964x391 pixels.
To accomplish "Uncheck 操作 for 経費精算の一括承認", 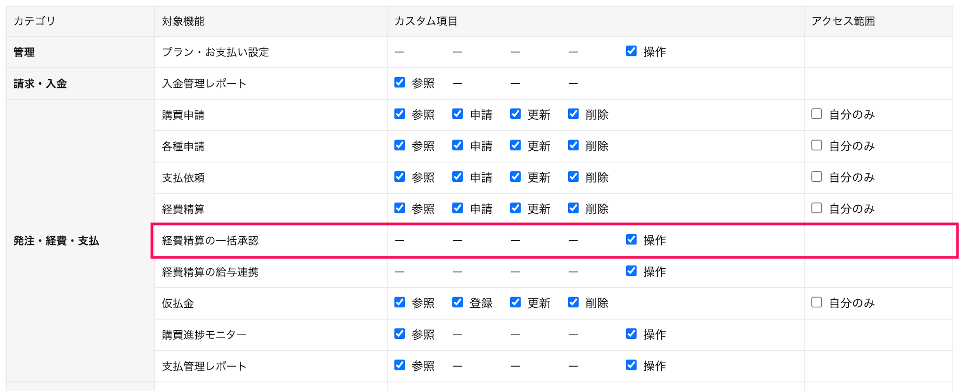I will tap(631, 240).
